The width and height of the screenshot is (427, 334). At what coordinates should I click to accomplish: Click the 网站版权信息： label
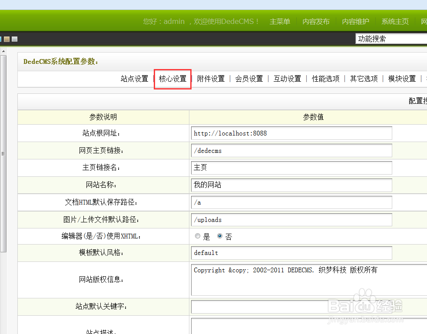[101, 280]
